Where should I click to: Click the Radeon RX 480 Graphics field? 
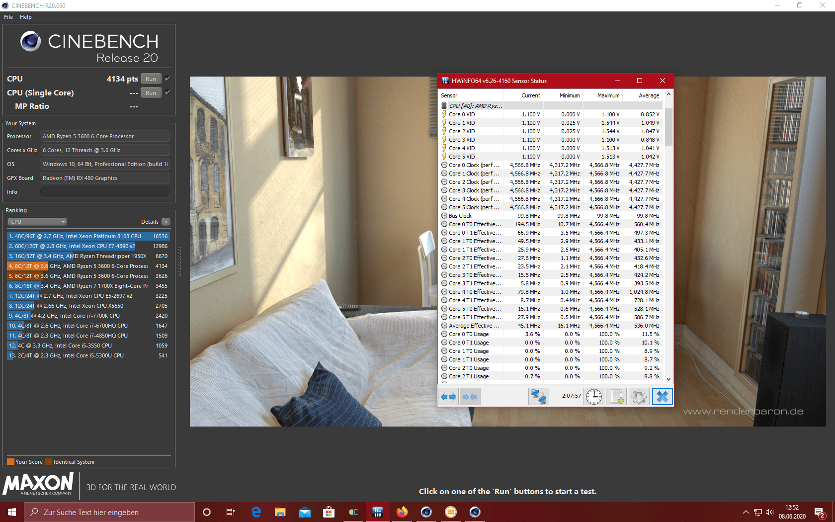pos(105,178)
